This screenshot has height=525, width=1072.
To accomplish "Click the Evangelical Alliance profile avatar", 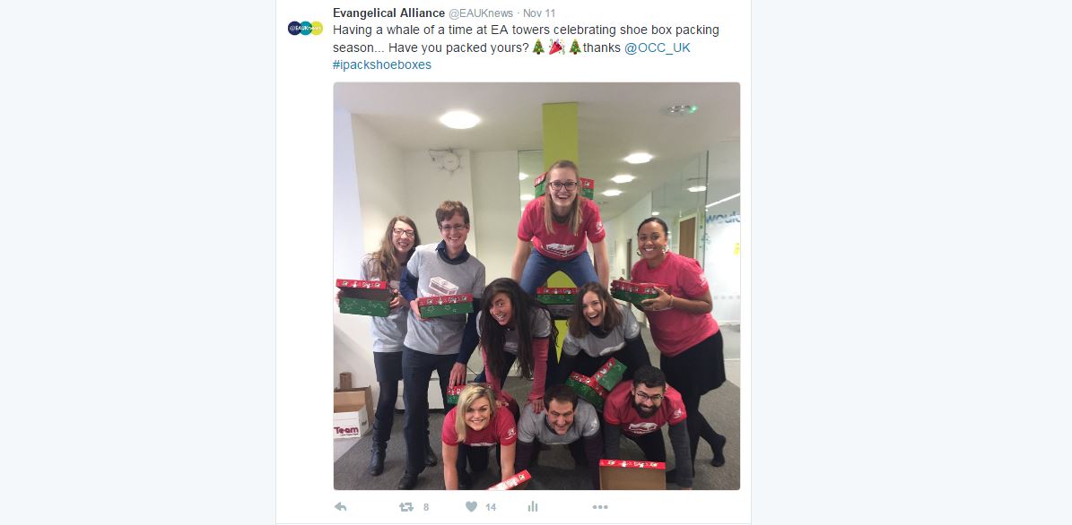I will click(305, 28).
